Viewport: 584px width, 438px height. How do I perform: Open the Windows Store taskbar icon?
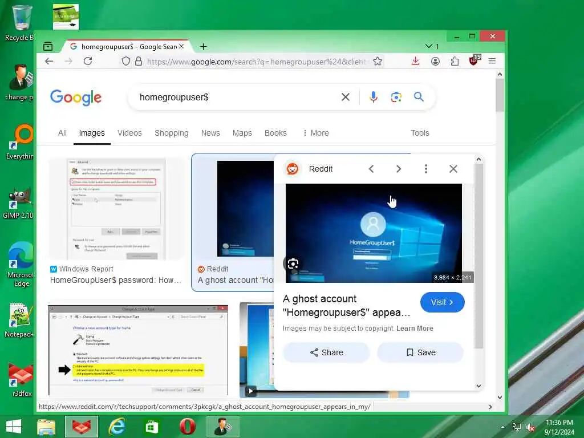(x=151, y=427)
